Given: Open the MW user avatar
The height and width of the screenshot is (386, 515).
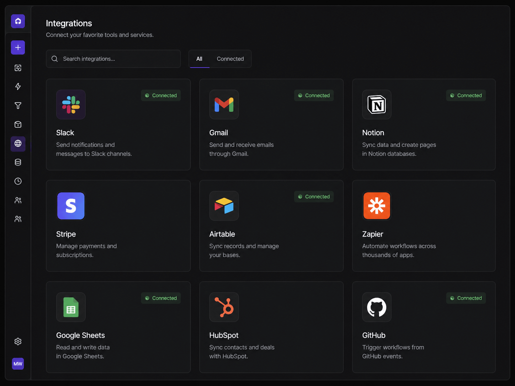Looking at the screenshot, I should tap(18, 364).
